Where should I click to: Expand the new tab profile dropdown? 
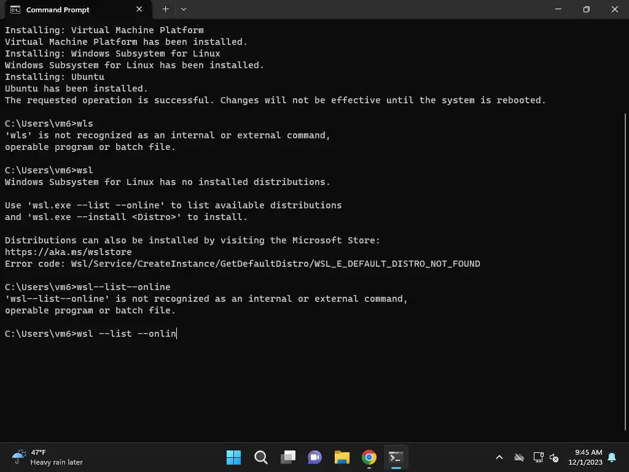tap(183, 9)
